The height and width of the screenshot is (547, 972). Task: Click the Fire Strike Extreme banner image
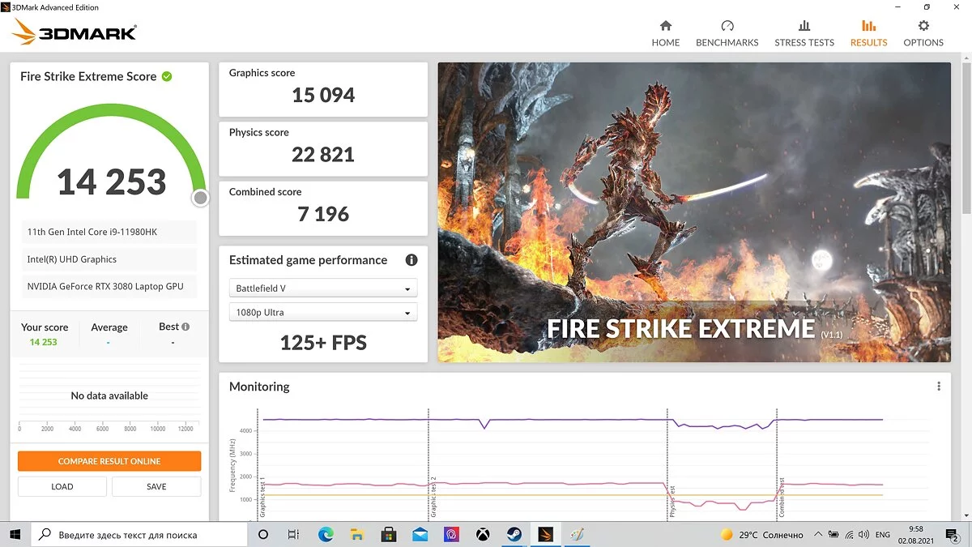pos(694,212)
